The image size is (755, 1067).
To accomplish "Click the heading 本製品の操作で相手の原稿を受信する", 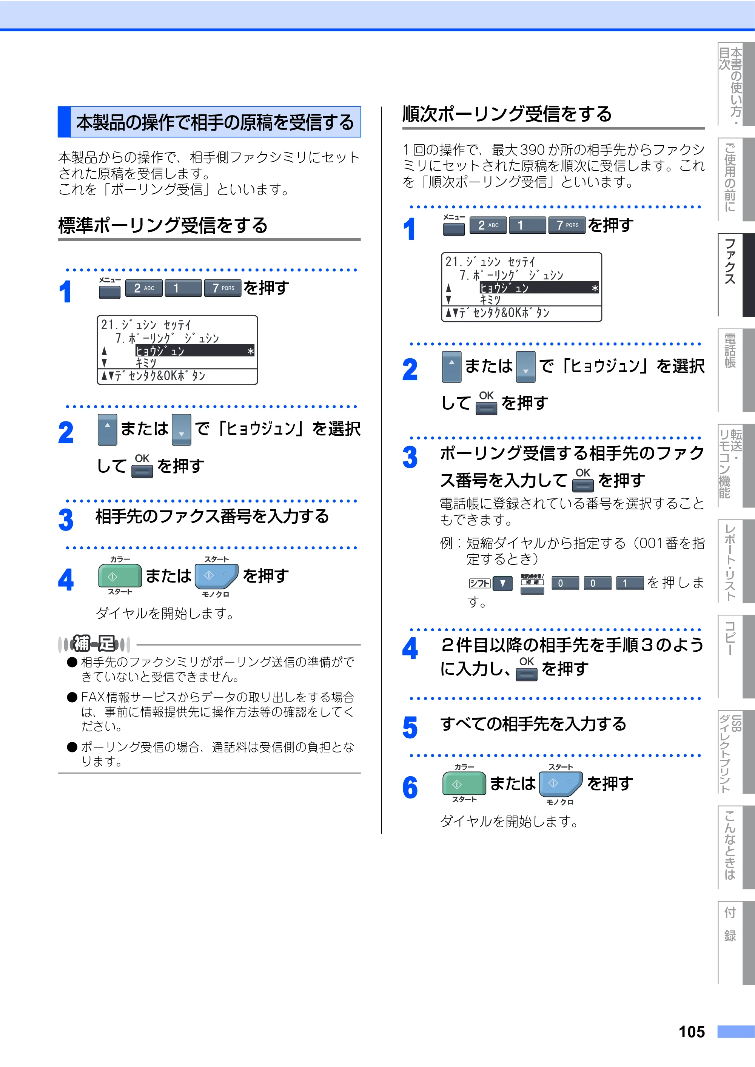I will [x=209, y=122].
